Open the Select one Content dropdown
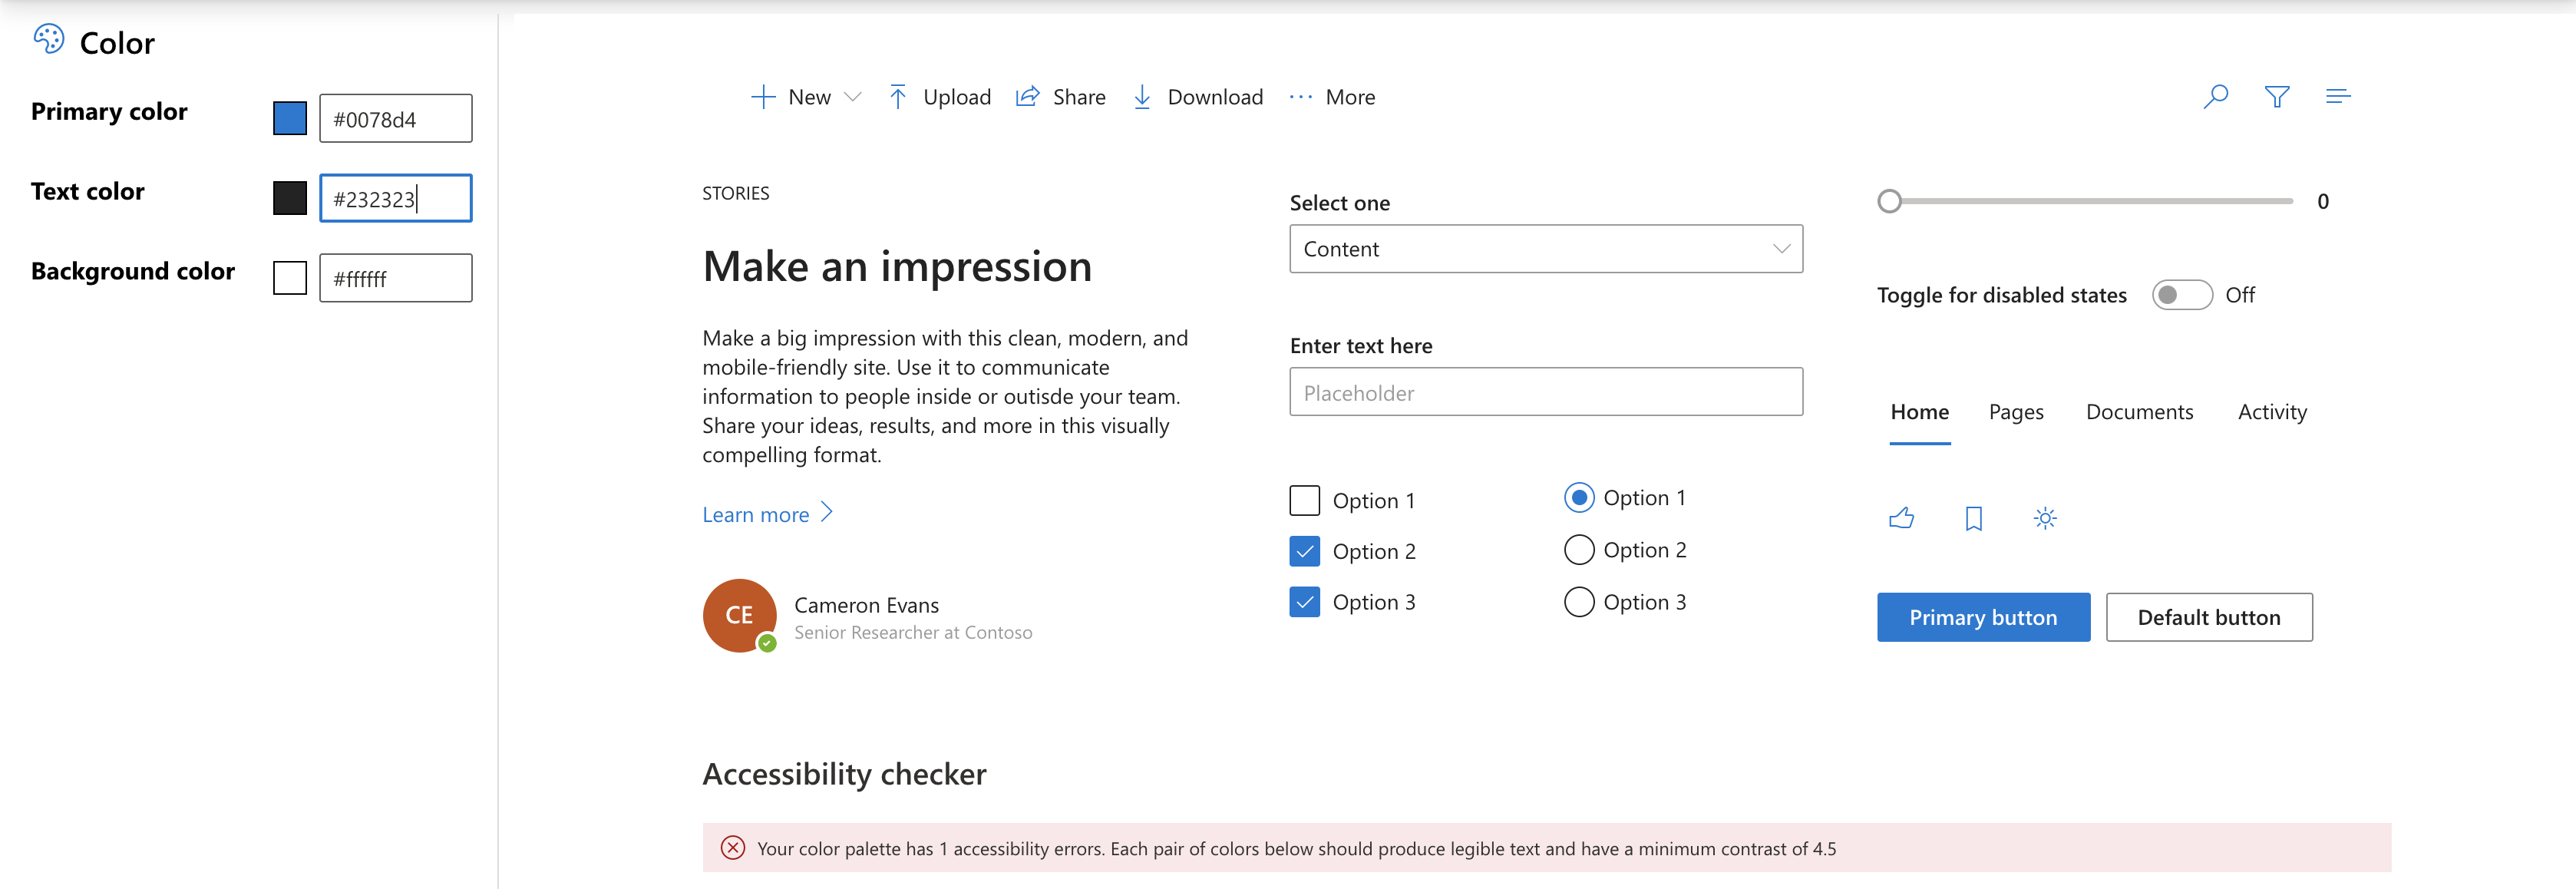 coord(1546,249)
